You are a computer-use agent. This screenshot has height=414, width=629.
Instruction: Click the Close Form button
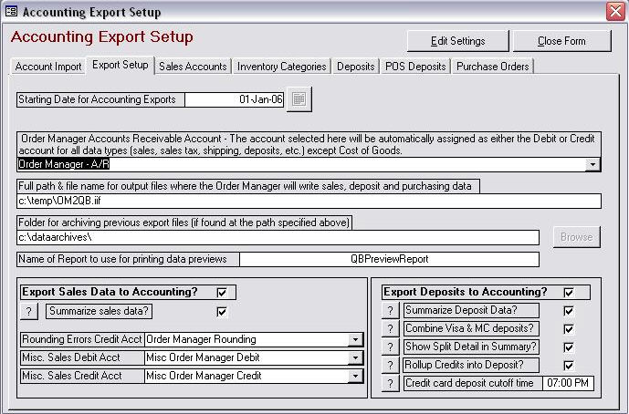tap(561, 41)
